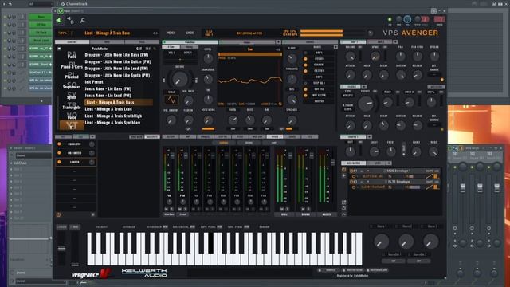This screenshot has width=510, height=287.
Task: Click the Vengeance logo
Action: click(x=92, y=273)
